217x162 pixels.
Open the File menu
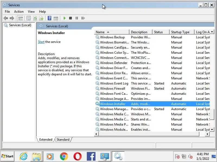(7, 12)
